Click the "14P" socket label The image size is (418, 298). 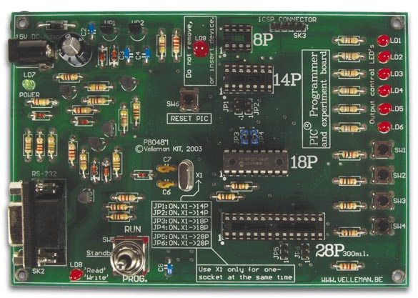pos(287,79)
